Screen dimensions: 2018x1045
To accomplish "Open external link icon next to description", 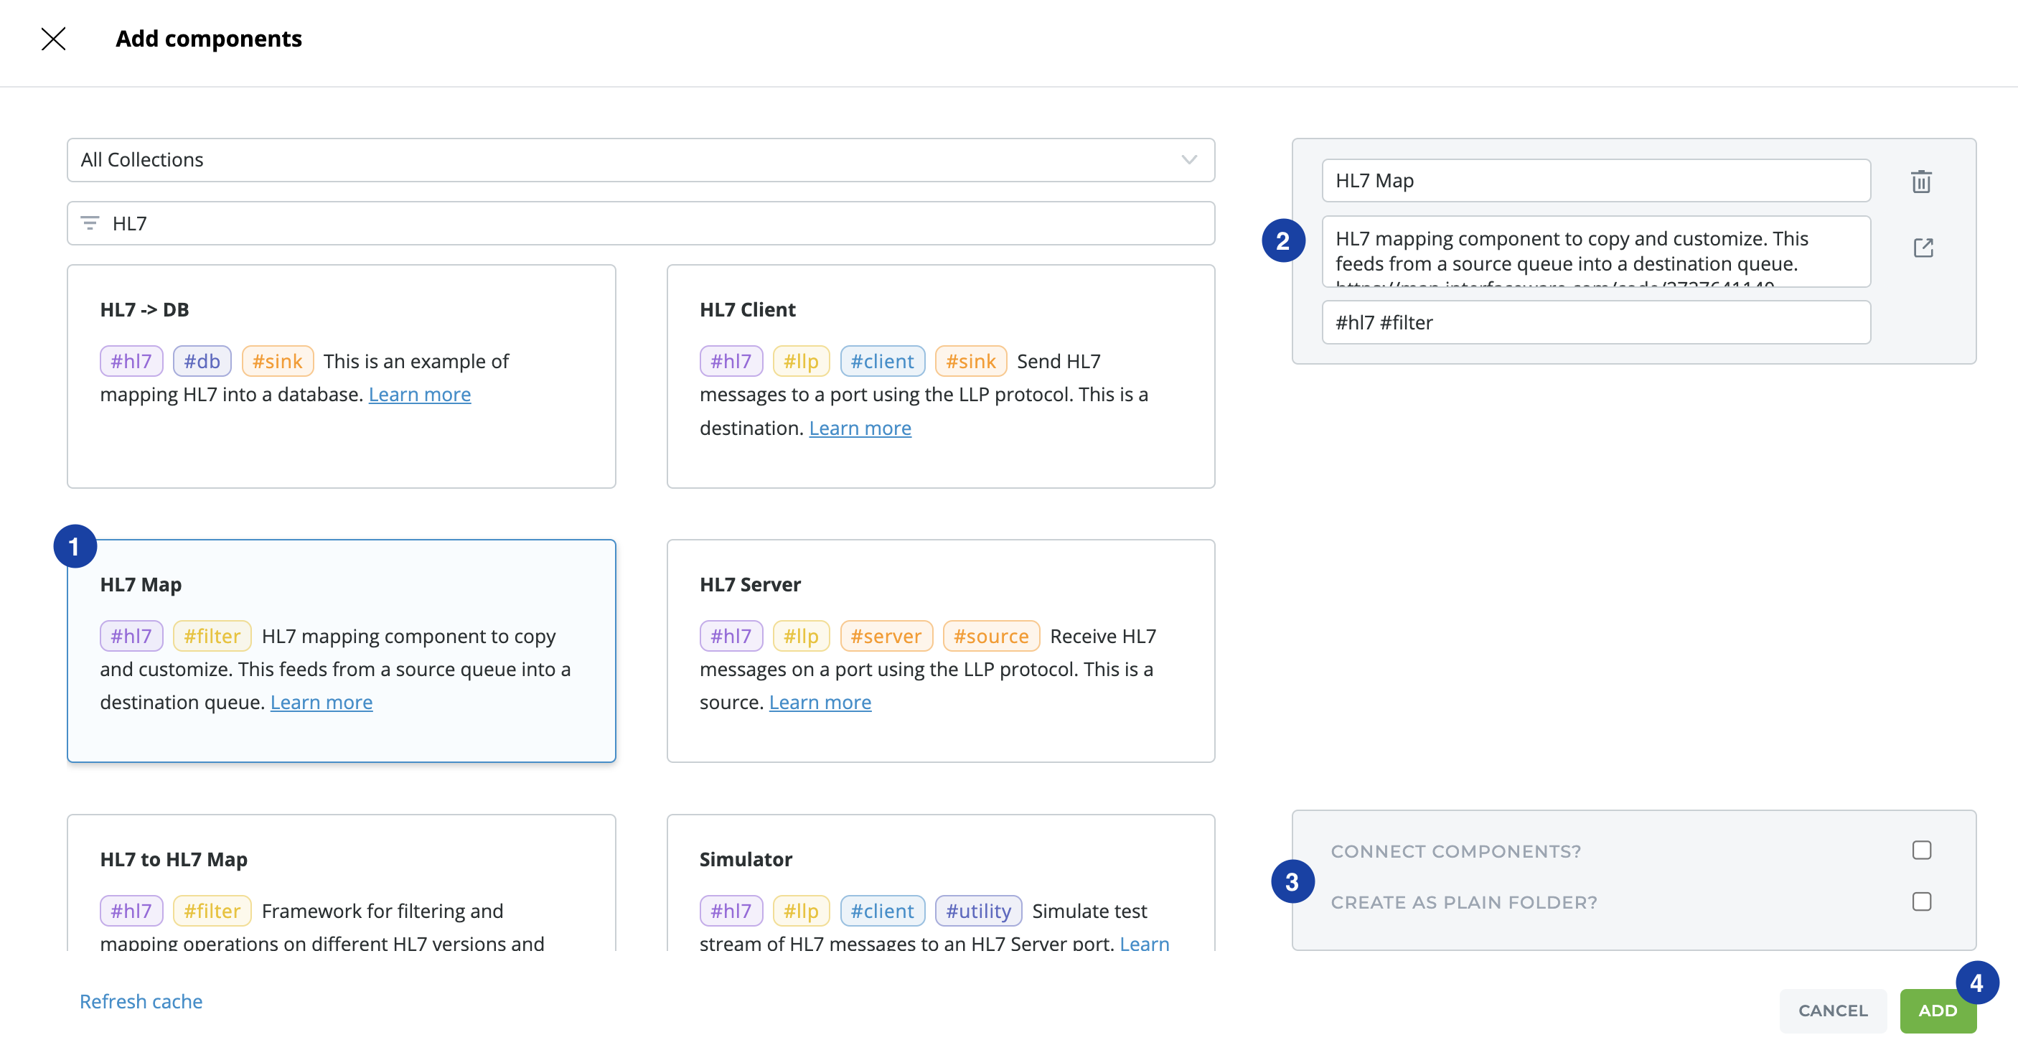I will (1923, 248).
